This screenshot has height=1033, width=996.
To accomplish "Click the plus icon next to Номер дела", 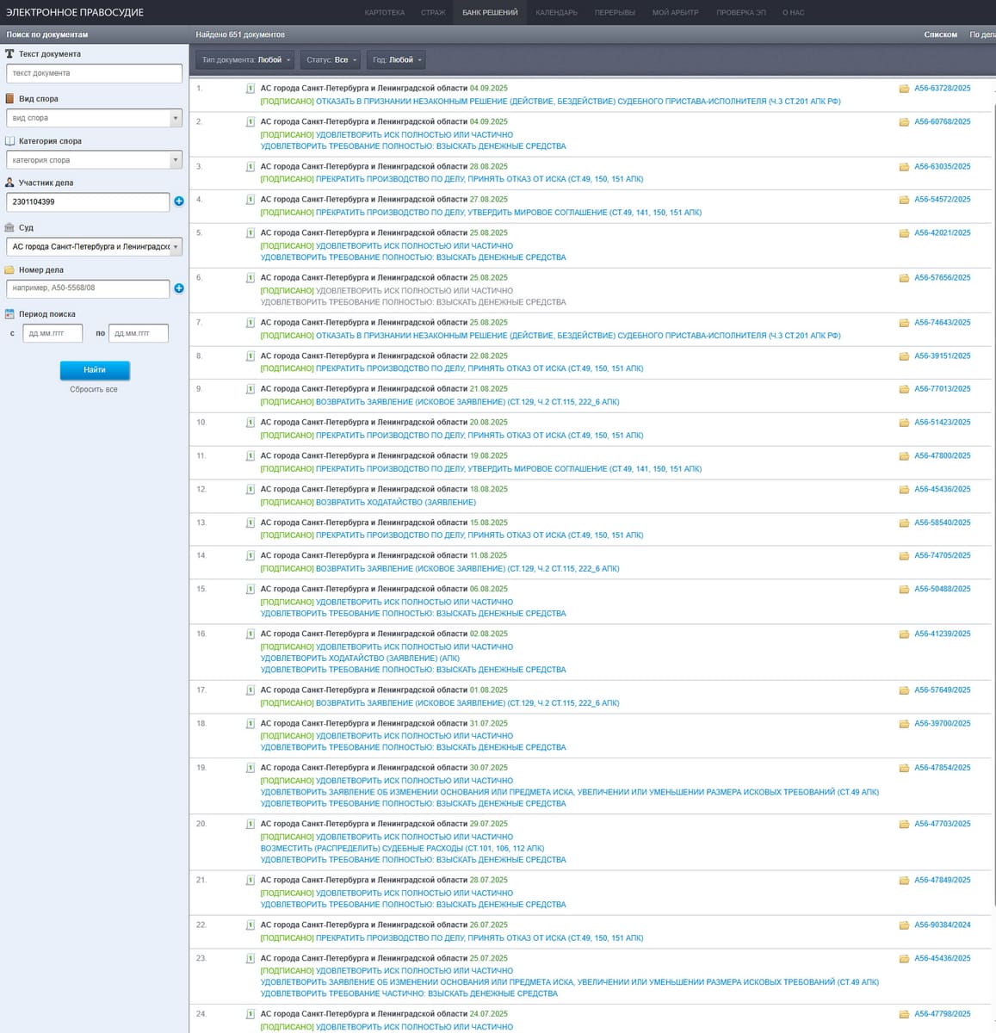I will click(179, 288).
